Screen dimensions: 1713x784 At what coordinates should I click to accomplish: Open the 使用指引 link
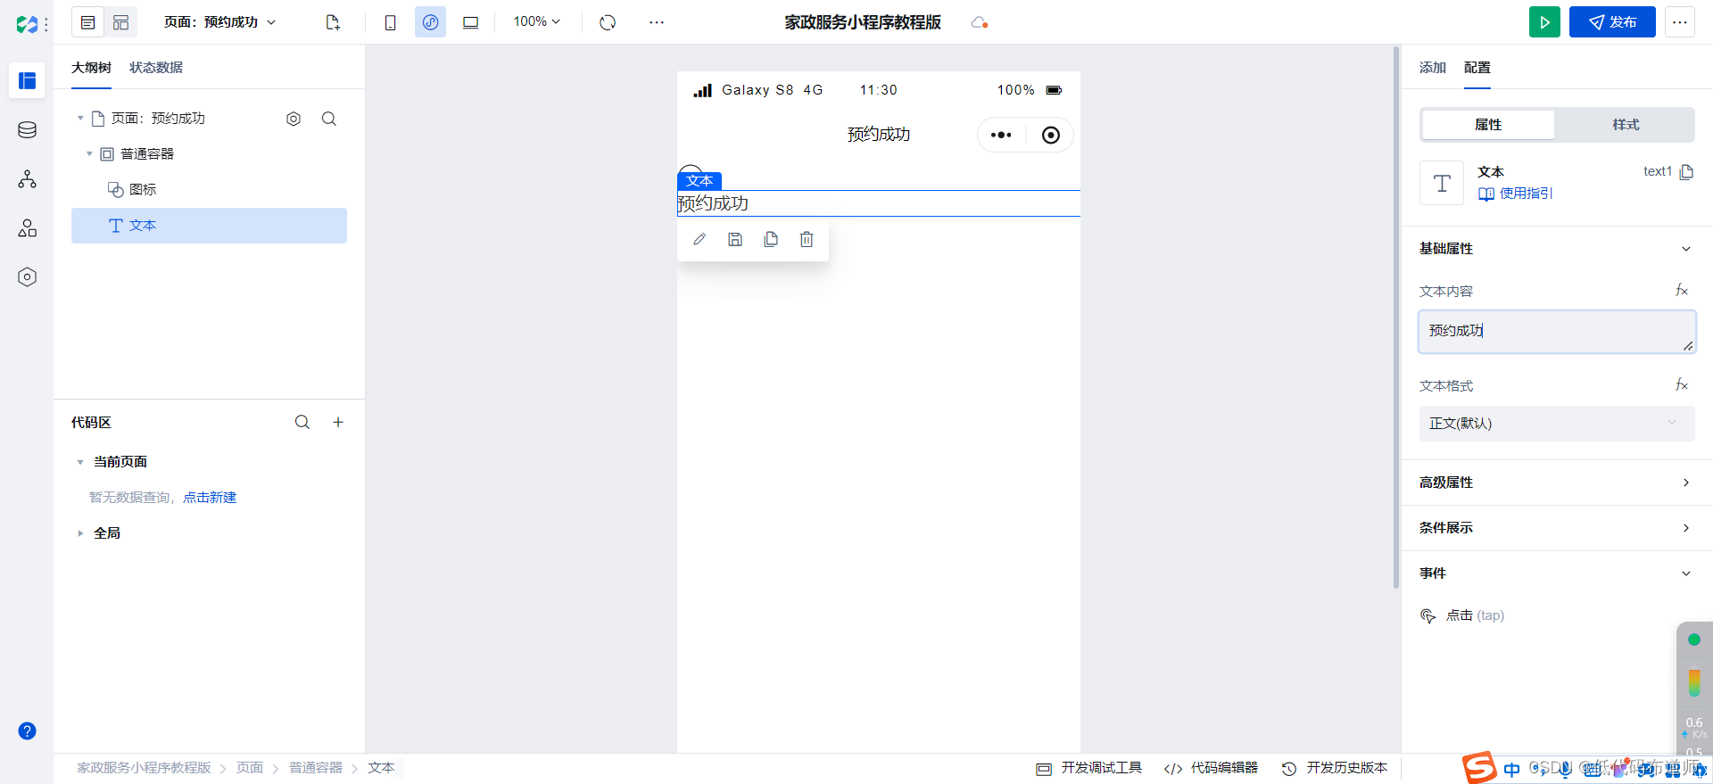(x=1516, y=194)
